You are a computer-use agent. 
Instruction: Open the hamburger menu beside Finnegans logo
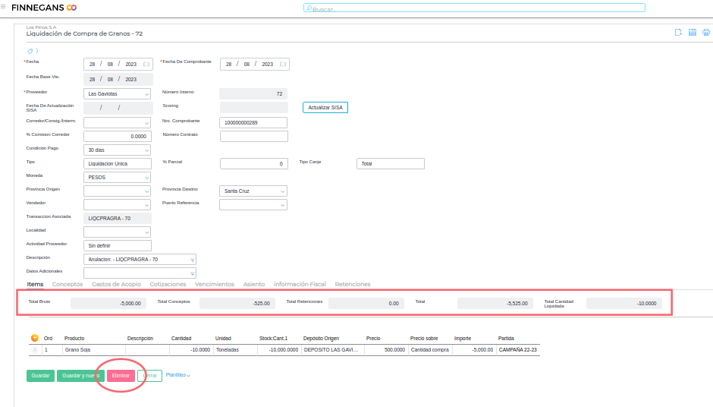4,7
